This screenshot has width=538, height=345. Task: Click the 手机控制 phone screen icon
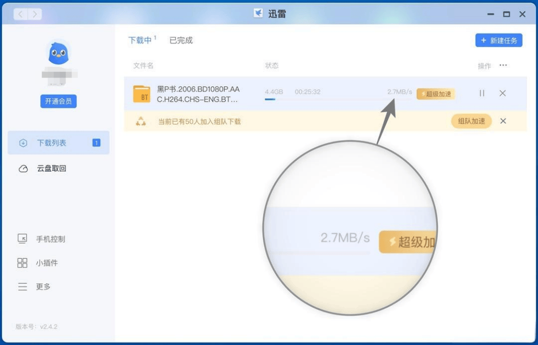23,239
